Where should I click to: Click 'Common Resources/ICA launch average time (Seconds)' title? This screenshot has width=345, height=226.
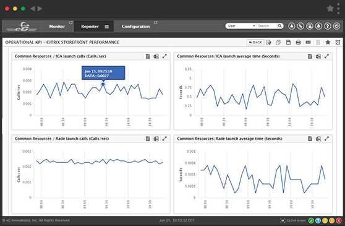pos(228,56)
